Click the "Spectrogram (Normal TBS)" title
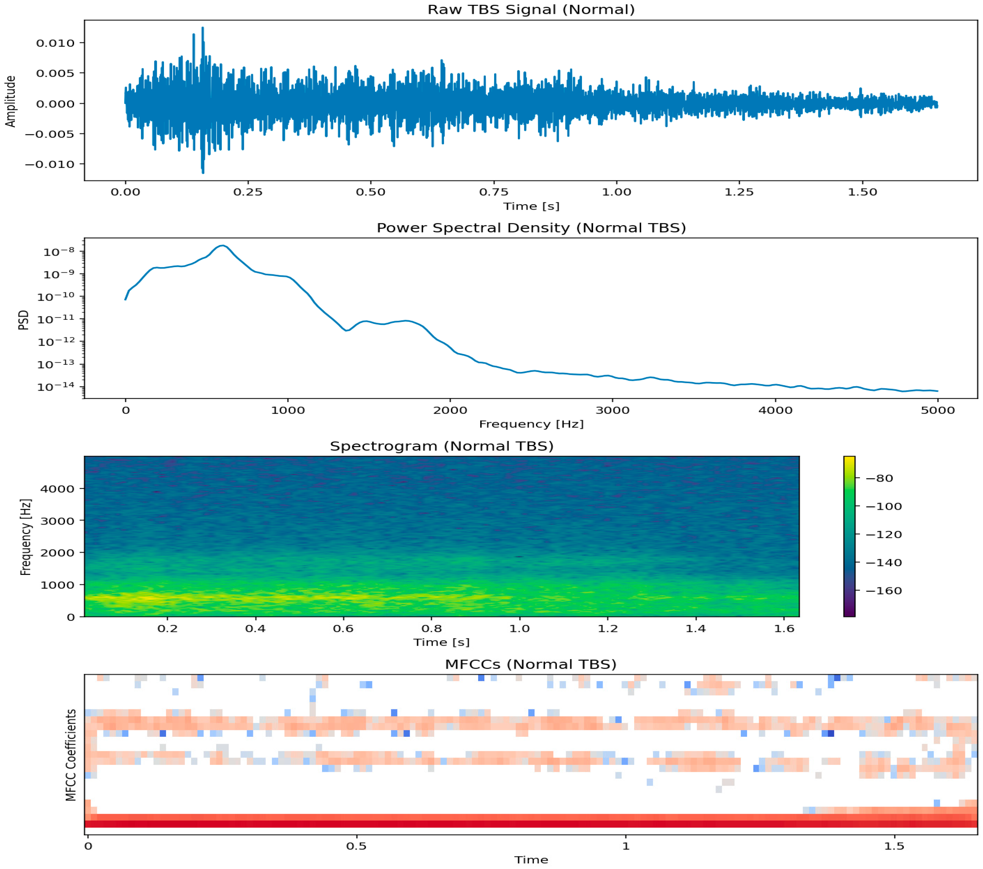Image resolution: width=983 pixels, height=869 pixels. 442,446
